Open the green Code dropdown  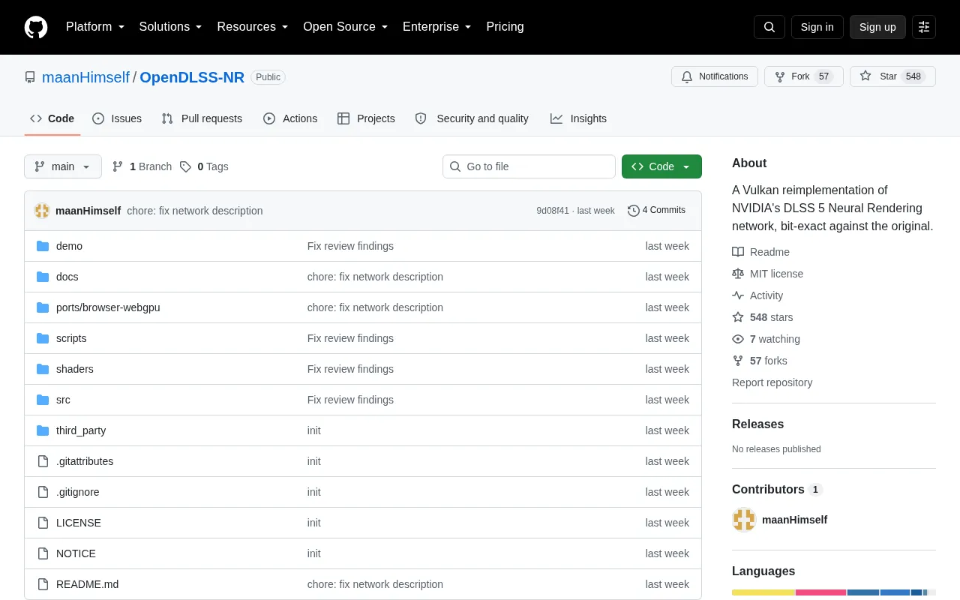(661, 166)
